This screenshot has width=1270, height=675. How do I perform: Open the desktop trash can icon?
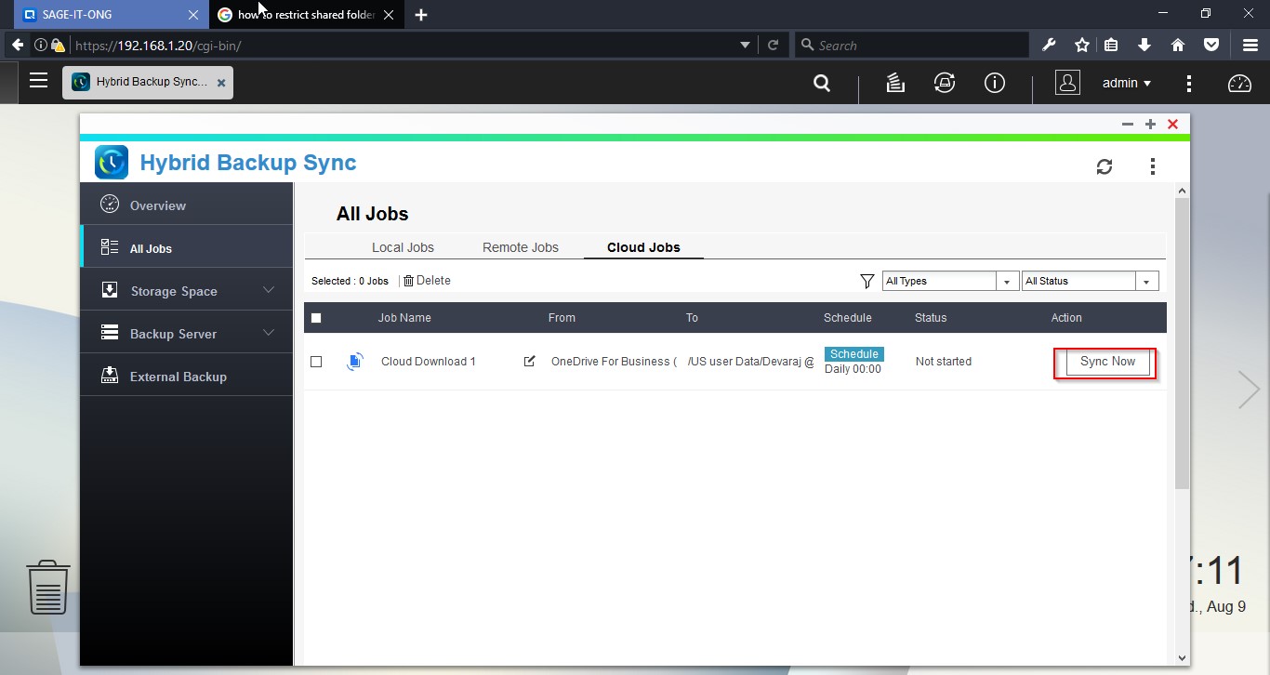[x=48, y=587]
